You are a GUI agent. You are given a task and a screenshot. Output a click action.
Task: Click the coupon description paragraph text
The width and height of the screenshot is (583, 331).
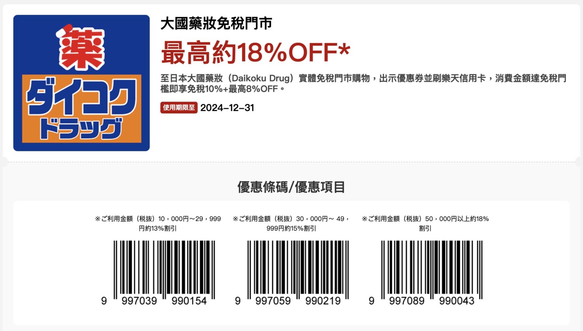click(x=363, y=83)
